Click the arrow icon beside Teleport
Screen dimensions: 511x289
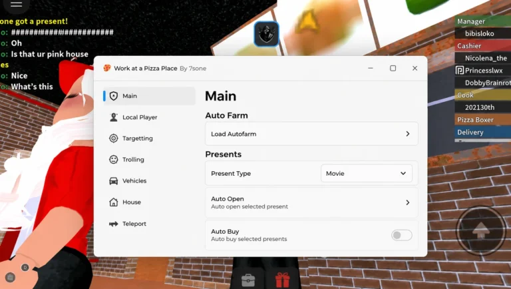tap(113, 224)
